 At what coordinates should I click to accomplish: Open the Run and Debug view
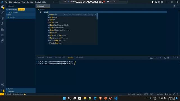[3, 24]
